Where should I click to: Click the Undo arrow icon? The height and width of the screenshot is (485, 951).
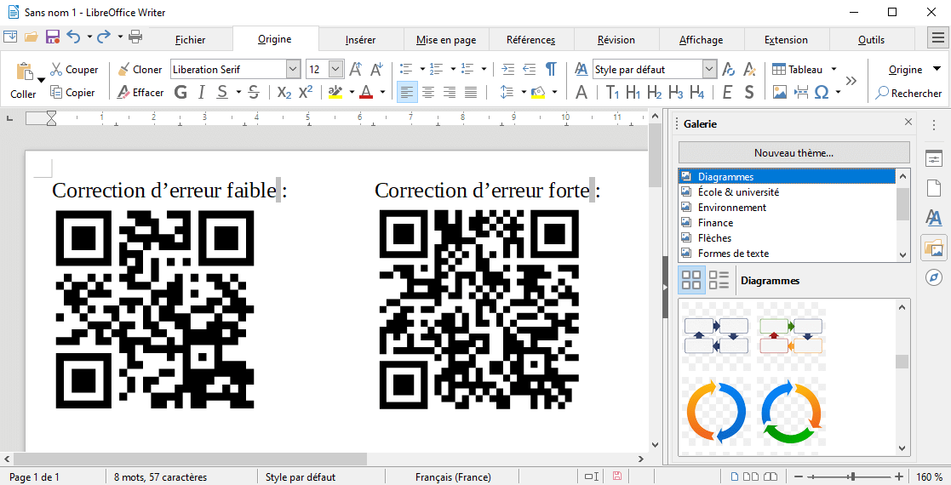73,37
